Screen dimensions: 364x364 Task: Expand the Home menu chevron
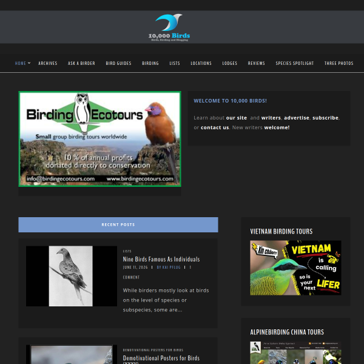pos(29,63)
